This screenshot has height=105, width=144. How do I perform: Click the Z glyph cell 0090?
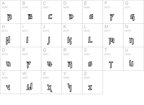(x=93, y=82)
